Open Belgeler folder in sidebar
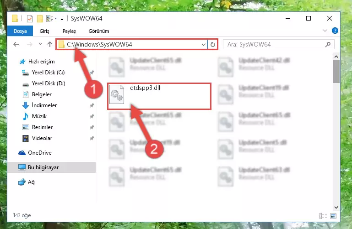This screenshot has width=352, height=229. [x=42, y=94]
